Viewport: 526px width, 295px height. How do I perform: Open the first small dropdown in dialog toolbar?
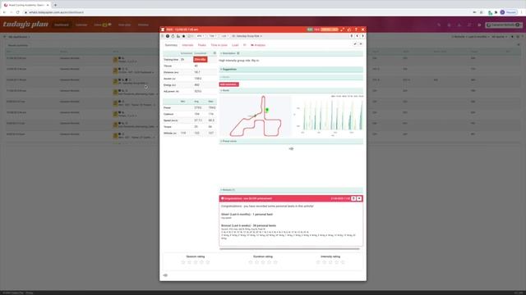pyautogui.click(x=201, y=36)
